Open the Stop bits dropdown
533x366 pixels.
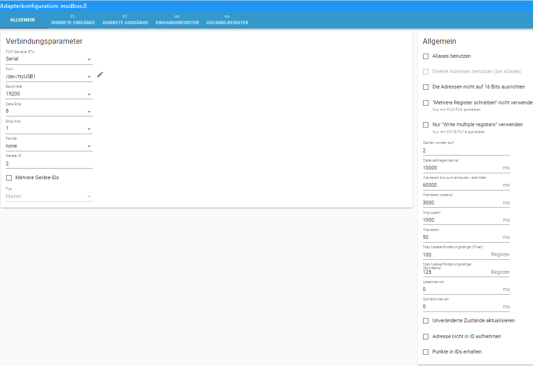[49, 129]
